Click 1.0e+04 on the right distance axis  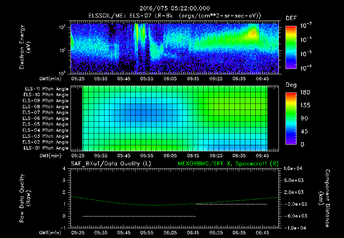click(293, 168)
